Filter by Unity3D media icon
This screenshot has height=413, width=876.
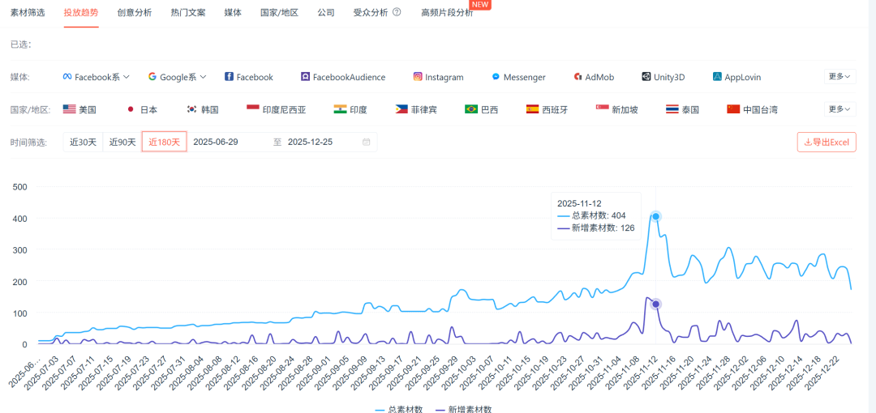tap(646, 77)
